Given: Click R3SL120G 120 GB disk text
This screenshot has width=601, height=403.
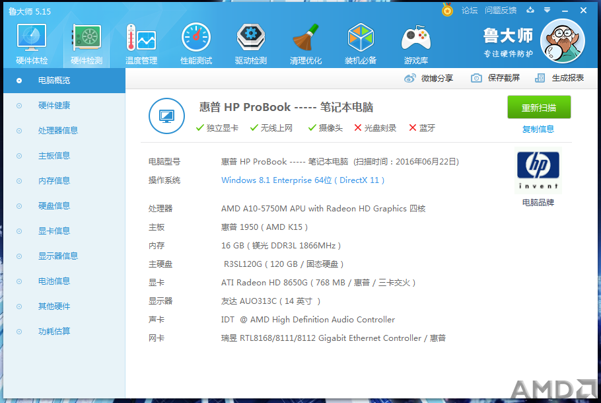Looking at the screenshot, I should 283,264.
